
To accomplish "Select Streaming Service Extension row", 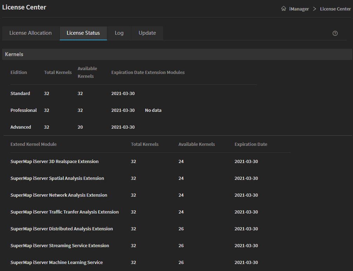I will click(60, 246).
